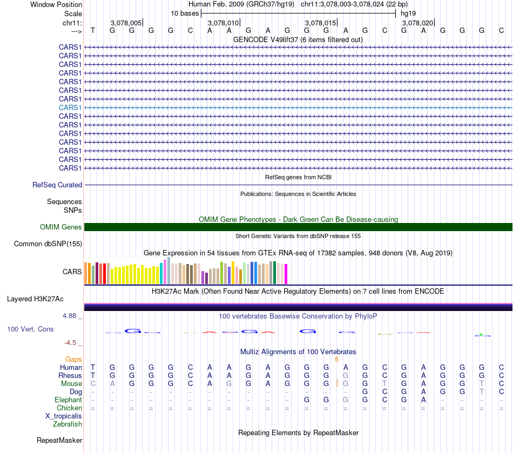The height and width of the screenshot is (453, 513).
Task: Click the orange Gaps label
Action: [73, 360]
